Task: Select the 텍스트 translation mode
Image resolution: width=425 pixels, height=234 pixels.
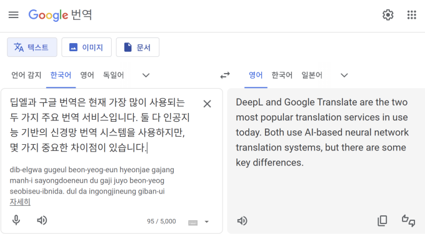Action: tap(32, 47)
